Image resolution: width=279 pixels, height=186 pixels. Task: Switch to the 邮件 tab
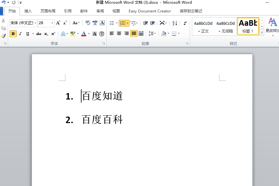pyautogui.click(x=84, y=11)
